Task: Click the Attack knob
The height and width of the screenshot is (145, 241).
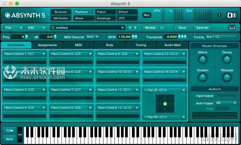Action: coord(203,60)
